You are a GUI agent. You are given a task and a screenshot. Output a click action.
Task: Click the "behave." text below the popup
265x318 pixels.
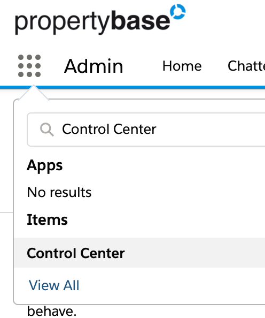52,311
